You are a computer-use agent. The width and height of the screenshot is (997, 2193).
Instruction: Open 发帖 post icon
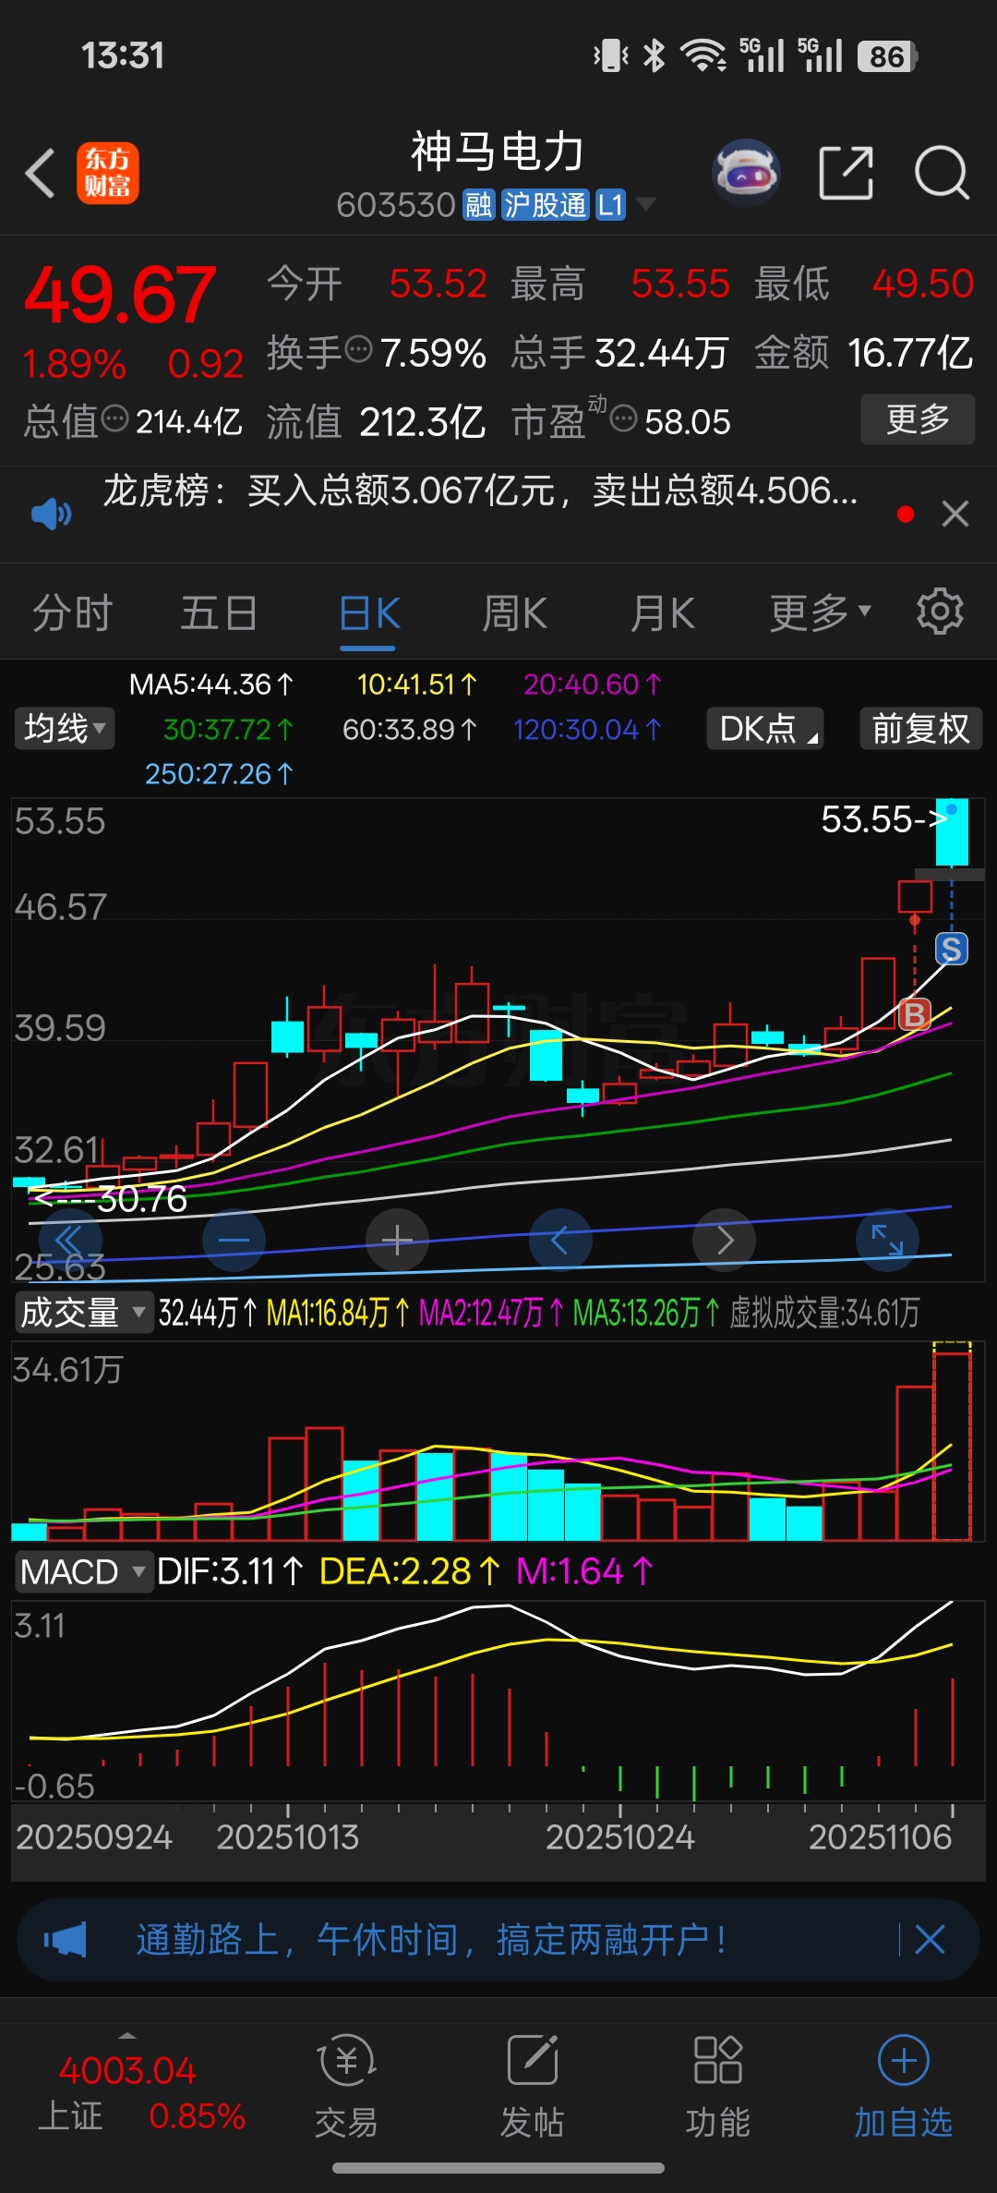tap(533, 2088)
